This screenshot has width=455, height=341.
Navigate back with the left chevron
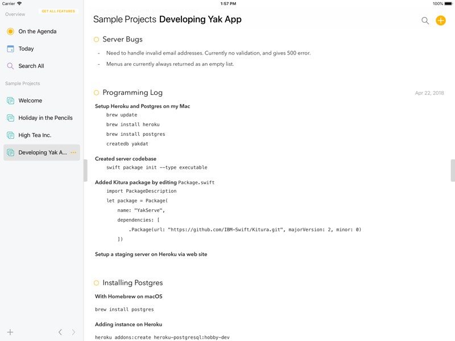pos(60,332)
